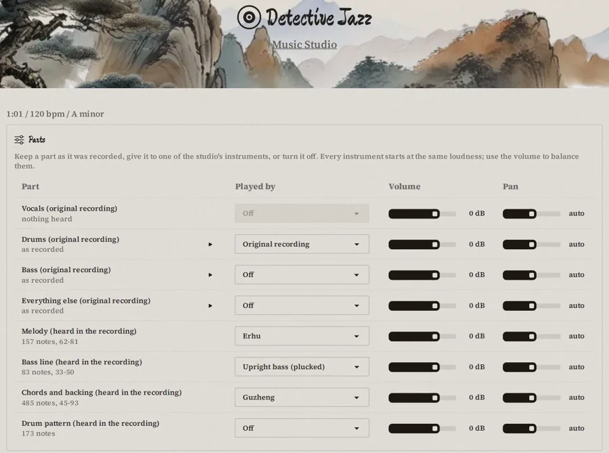Click the Vocals (original recording) label
This screenshot has height=453, width=609.
(70, 209)
